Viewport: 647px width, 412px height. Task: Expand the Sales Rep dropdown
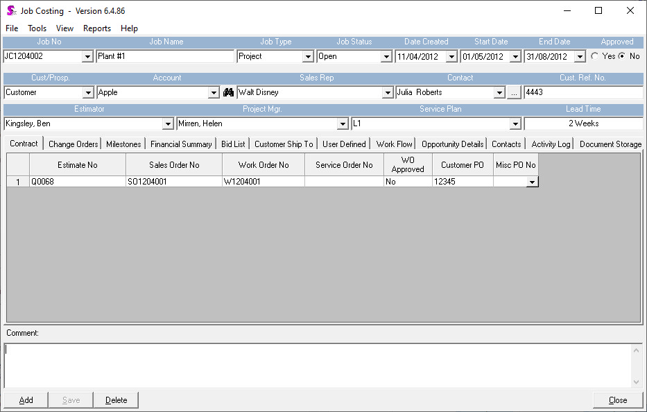[388, 92]
